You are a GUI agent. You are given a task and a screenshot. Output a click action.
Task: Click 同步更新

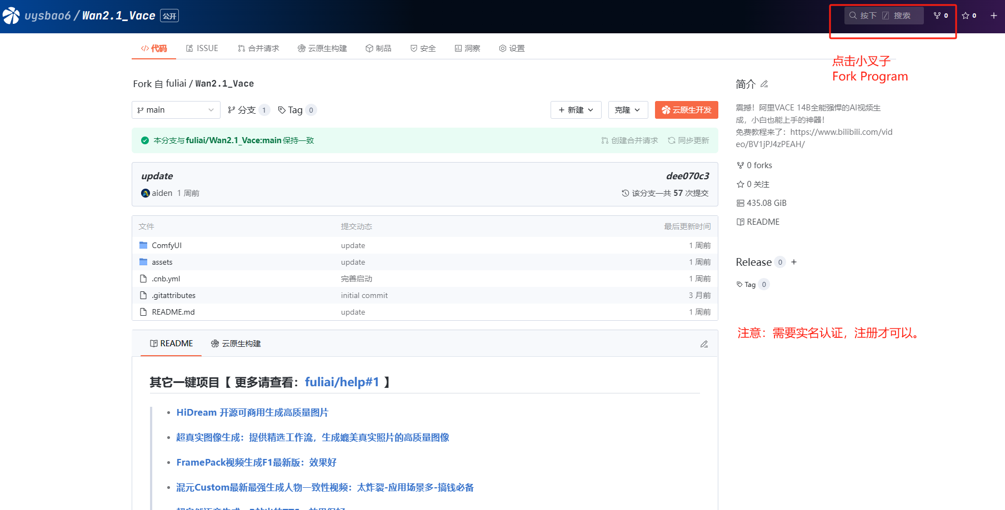pyautogui.click(x=688, y=140)
